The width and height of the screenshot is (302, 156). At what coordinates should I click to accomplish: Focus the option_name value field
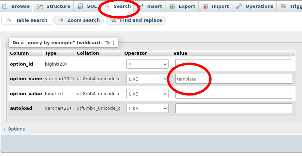point(233,79)
